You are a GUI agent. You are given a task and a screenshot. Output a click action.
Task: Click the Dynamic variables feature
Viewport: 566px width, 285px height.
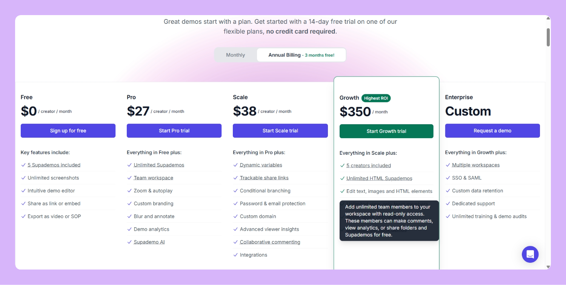(261, 165)
